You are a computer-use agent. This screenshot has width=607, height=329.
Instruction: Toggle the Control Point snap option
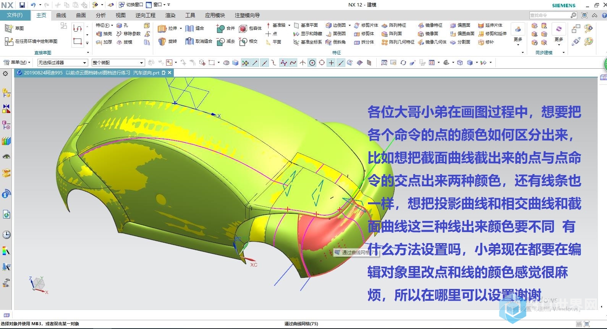[274, 63]
